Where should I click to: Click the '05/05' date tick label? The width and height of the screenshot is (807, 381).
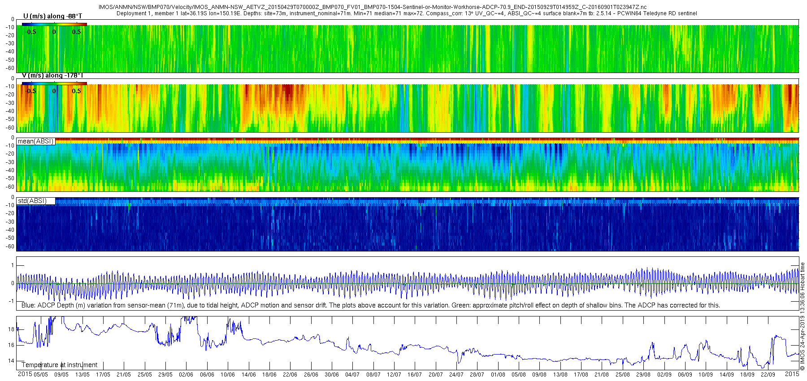[41, 375]
